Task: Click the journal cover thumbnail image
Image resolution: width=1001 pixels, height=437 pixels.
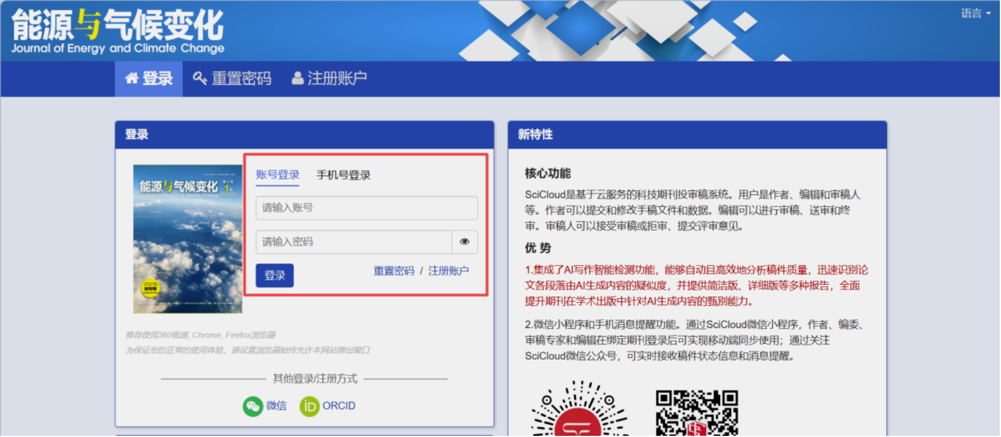Action: (x=188, y=239)
